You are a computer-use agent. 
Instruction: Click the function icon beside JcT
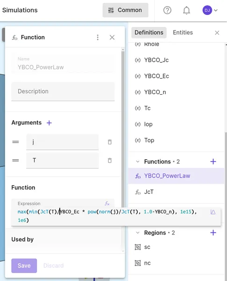[x=138, y=192]
